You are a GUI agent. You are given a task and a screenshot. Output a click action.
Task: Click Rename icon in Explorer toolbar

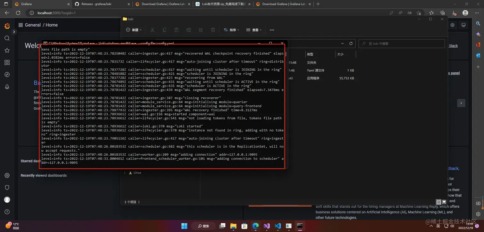click(189, 30)
